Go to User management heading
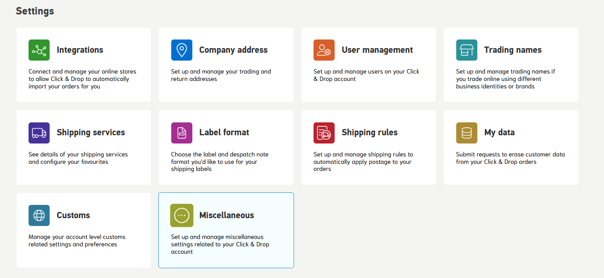Screen dimensions: 604x278 click(x=377, y=50)
